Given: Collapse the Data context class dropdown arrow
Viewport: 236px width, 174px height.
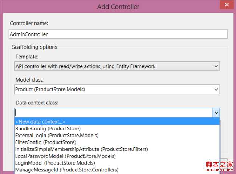Looking at the screenshot, I should point(216,113).
